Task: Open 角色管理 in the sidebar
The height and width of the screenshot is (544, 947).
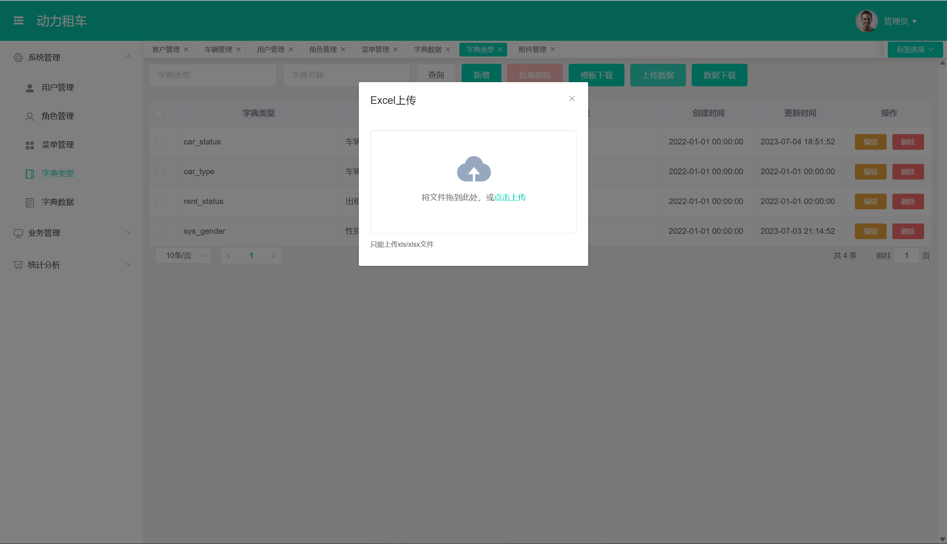Action: [58, 116]
